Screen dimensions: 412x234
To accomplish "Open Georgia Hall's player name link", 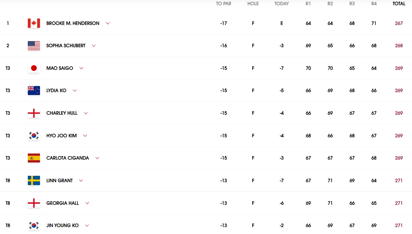I will tap(63, 203).
